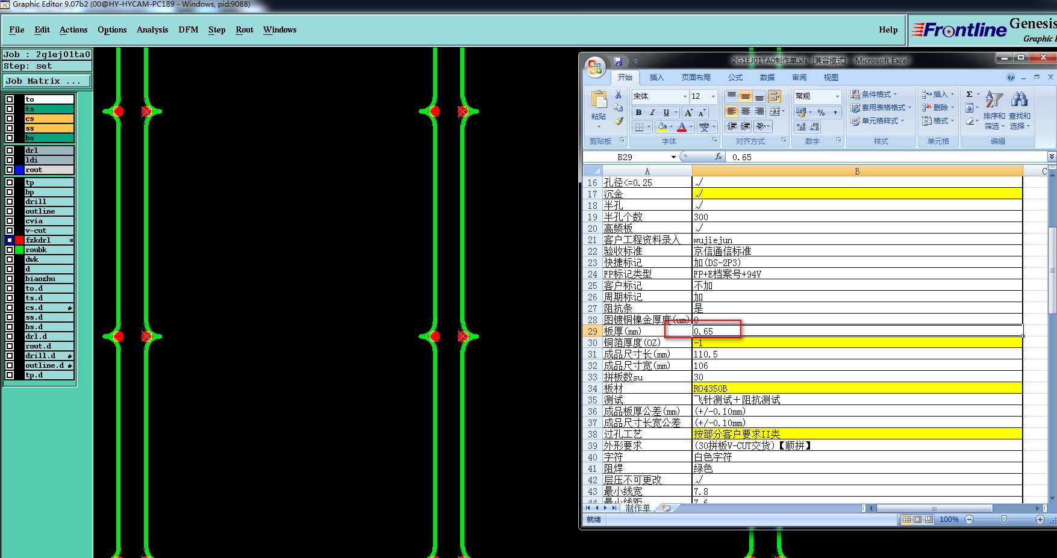1057x558 pixels.
Task: Click the AutoSum sigma icon
Action: (969, 95)
